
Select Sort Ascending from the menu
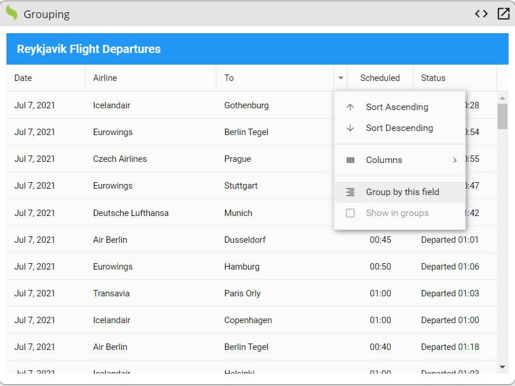396,107
